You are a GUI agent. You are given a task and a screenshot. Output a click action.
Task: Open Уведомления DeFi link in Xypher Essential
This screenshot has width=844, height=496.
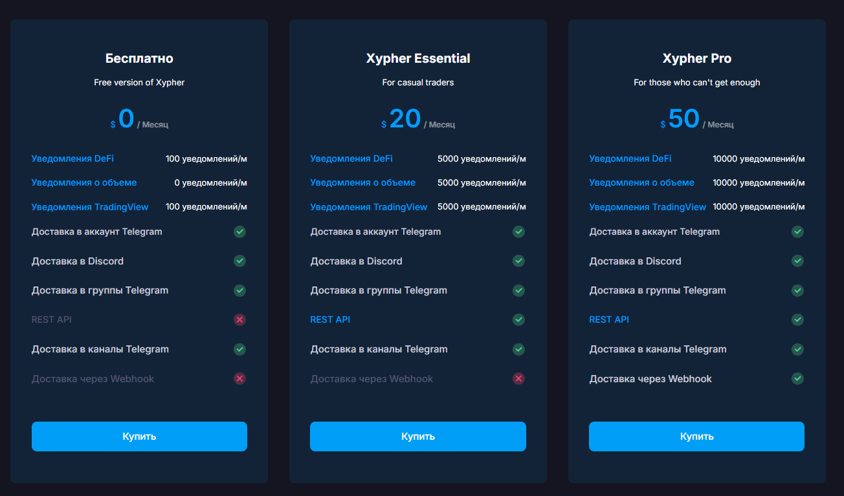(x=351, y=158)
